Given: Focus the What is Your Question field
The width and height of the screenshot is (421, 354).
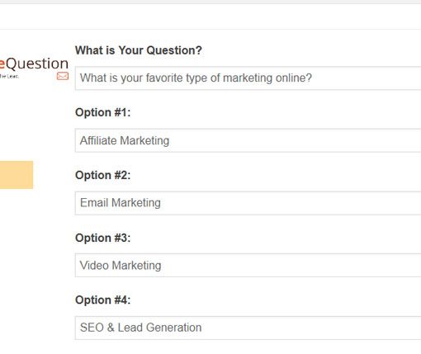Looking at the screenshot, I should [x=248, y=78].
